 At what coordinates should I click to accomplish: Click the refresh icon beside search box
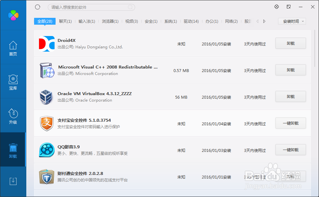38,7
